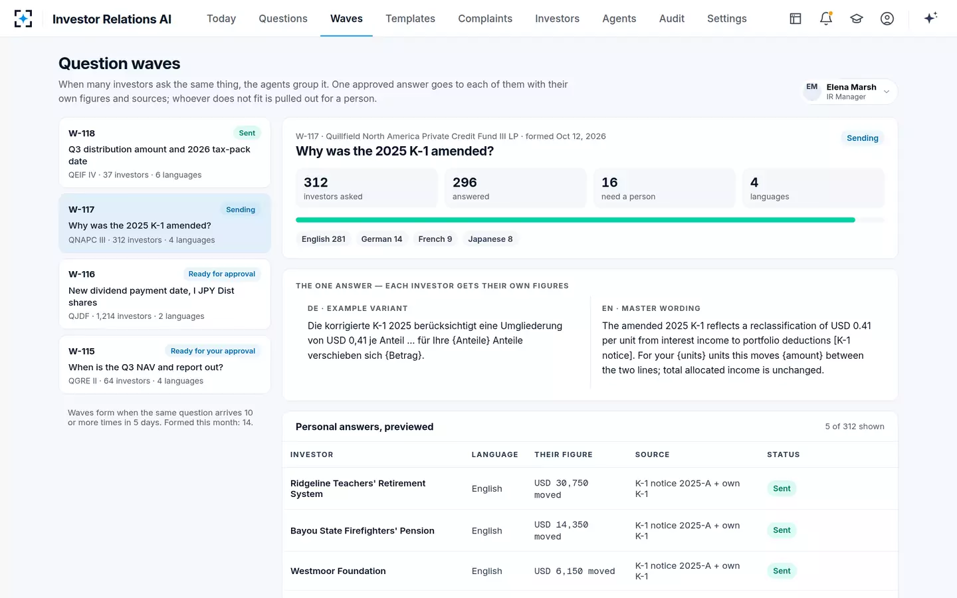Viewport: 957px width, 598px height.
Task: Open the Settings tab
Action: [727, 19]
